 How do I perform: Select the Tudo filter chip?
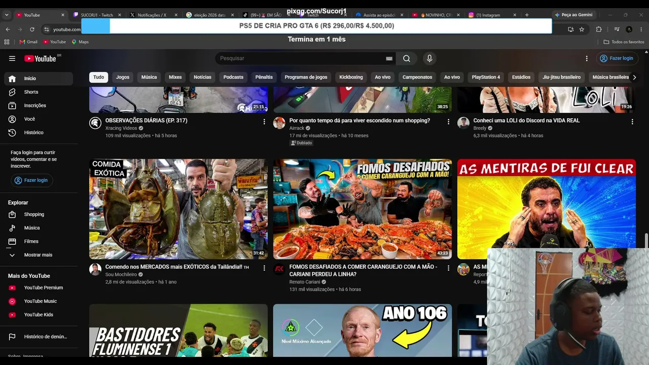[99, 77]
